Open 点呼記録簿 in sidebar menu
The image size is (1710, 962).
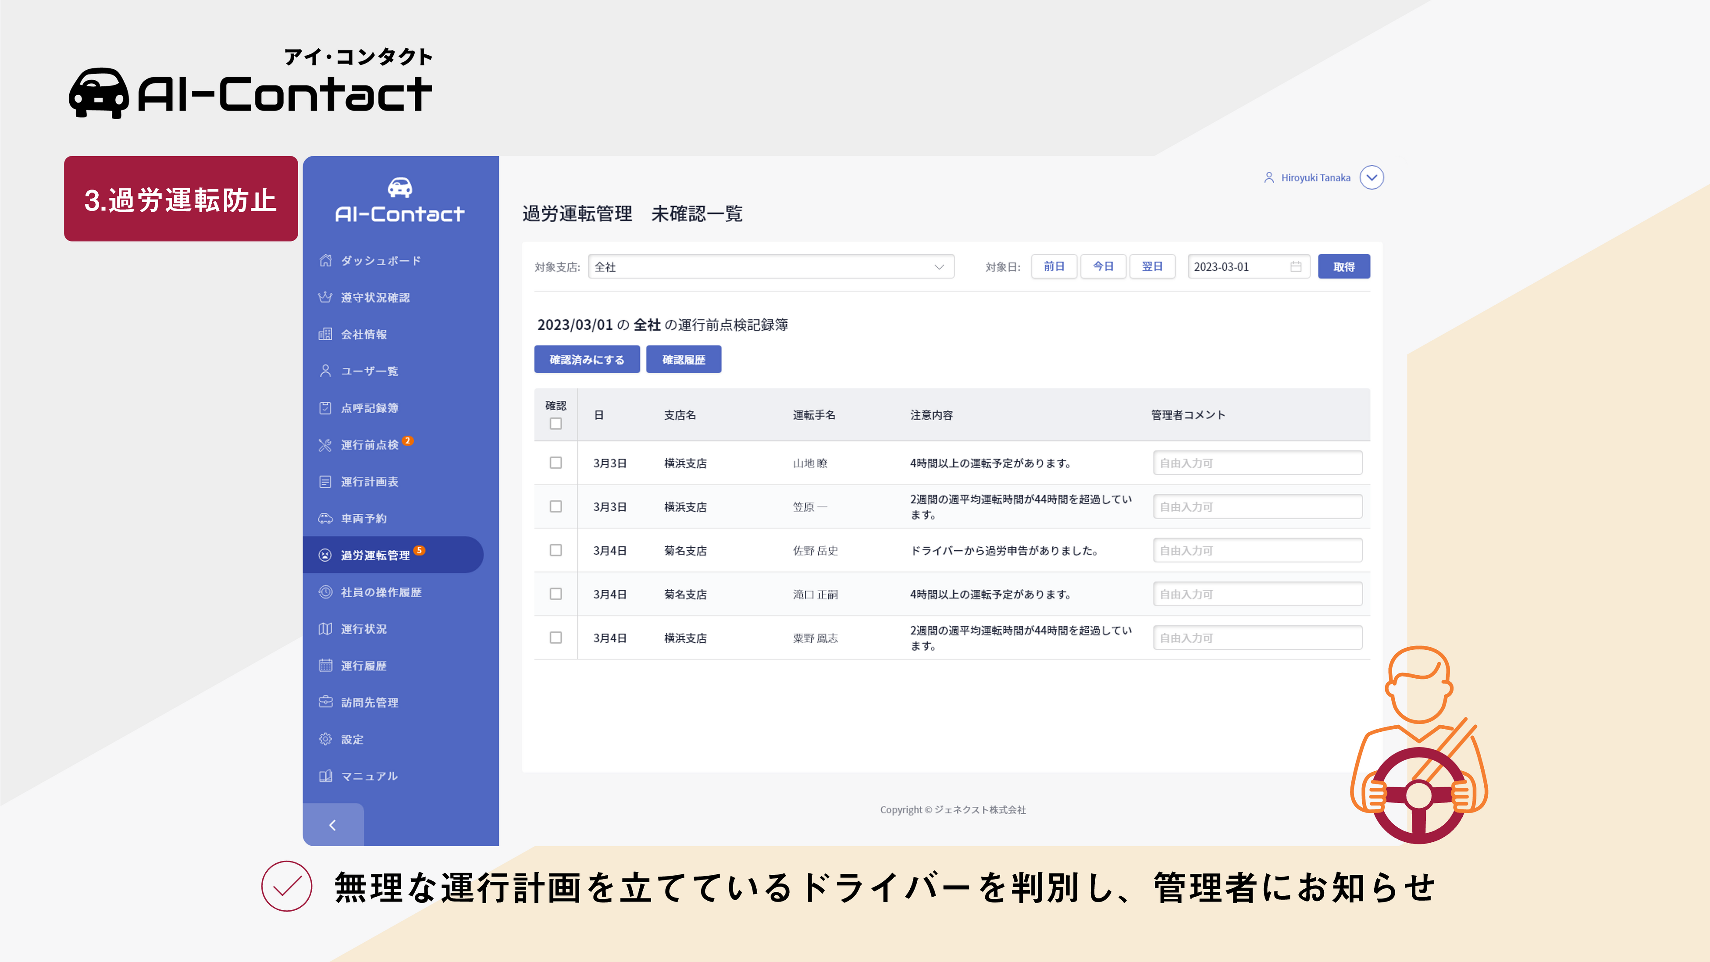point(369,408)
